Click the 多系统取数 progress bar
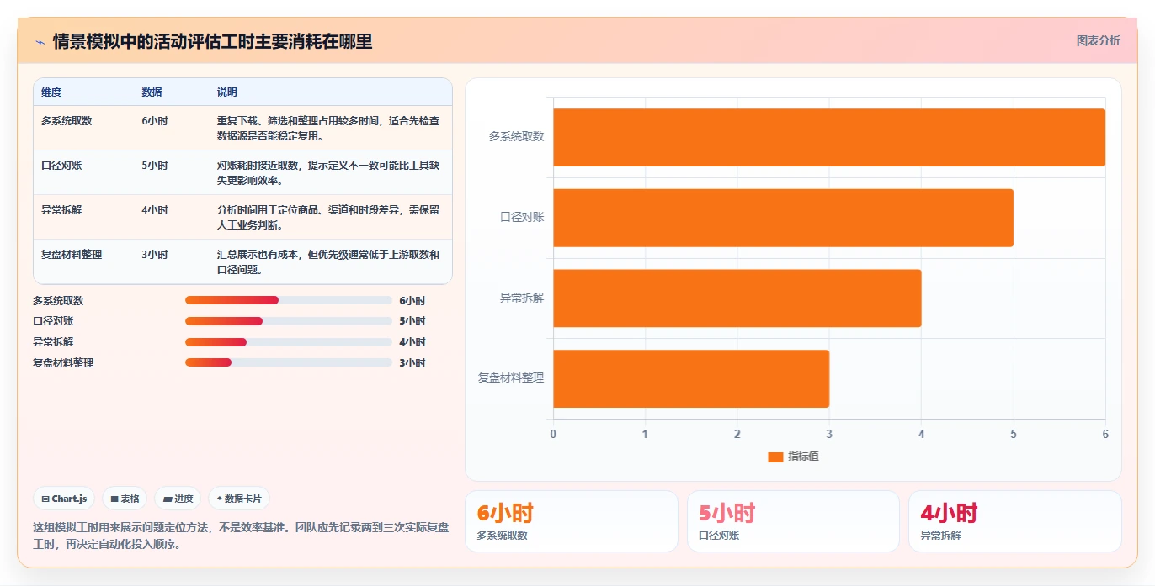This screenshot has width=1155, height=586. [x=289, y=300]
